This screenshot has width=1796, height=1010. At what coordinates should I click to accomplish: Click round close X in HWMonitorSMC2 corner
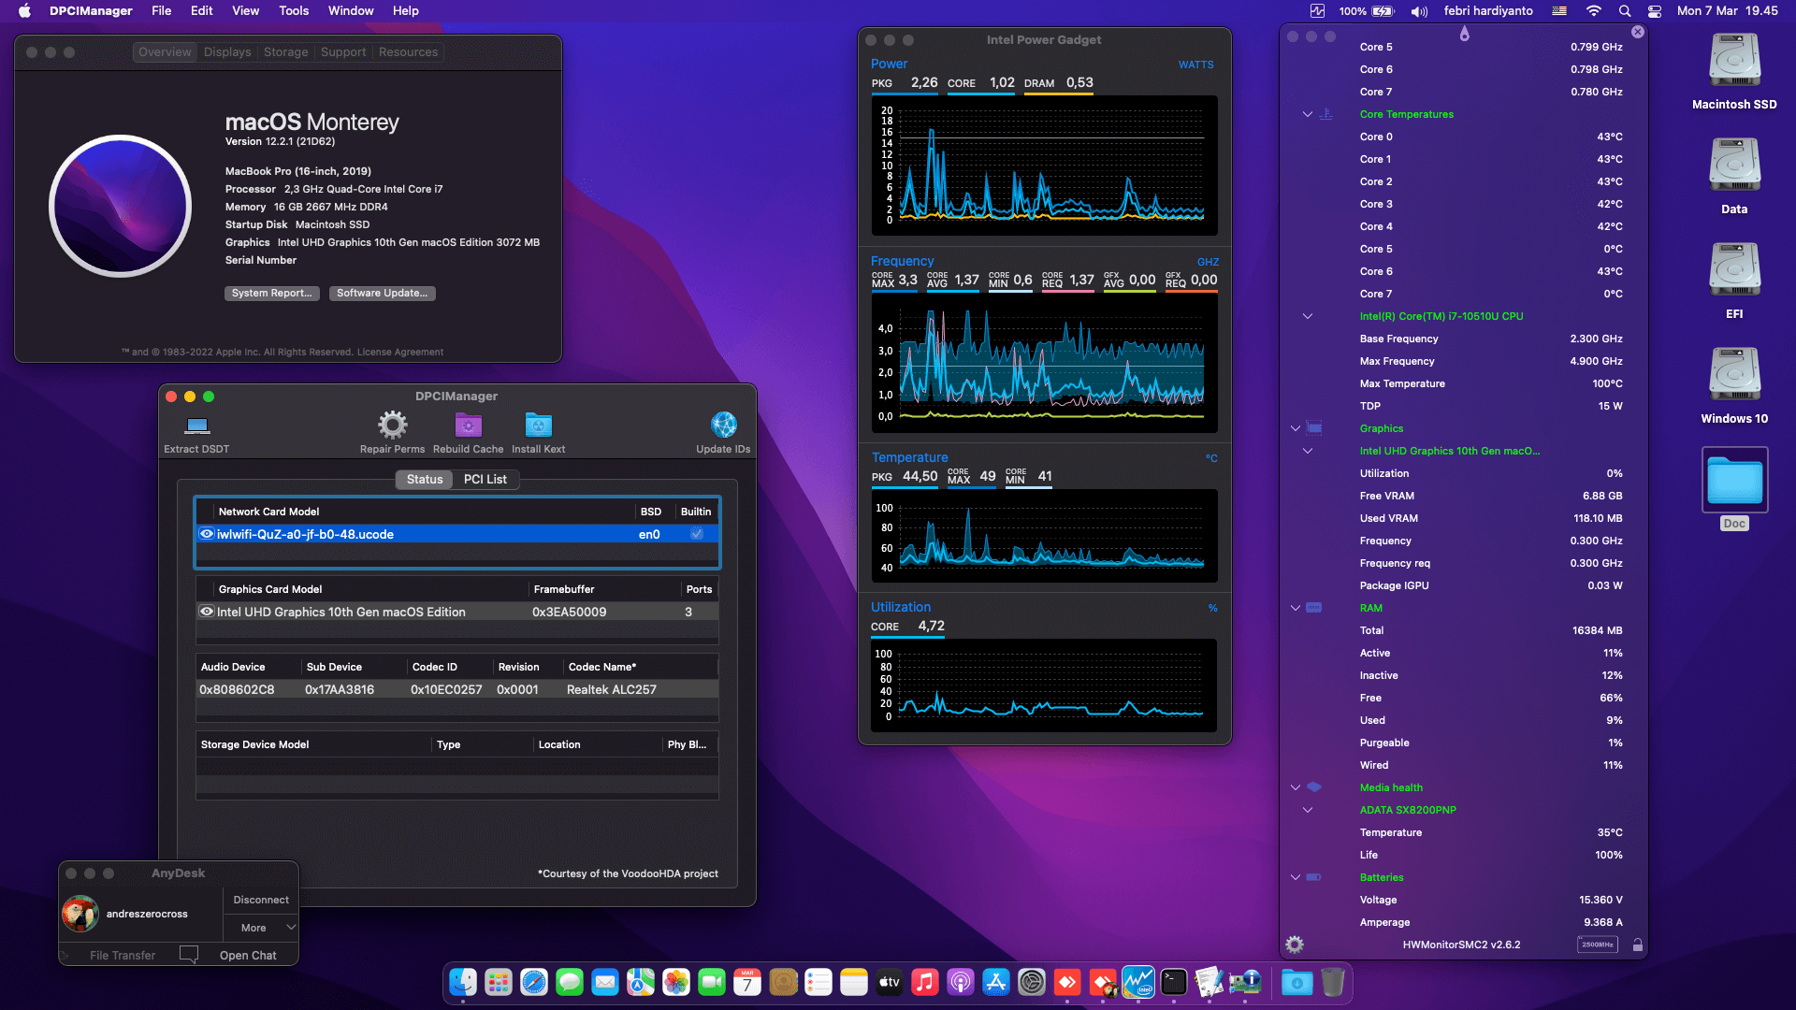pyautogui.click(x=1638, y=32)
